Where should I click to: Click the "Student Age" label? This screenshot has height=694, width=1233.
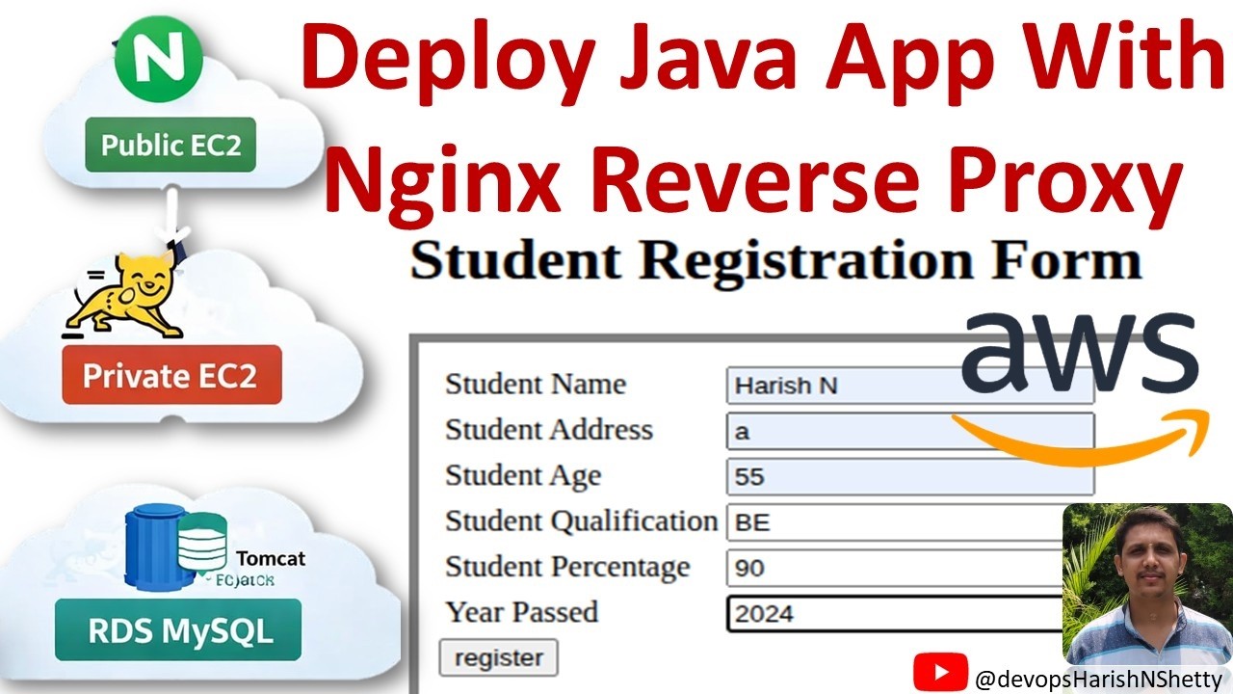point(523,476)
